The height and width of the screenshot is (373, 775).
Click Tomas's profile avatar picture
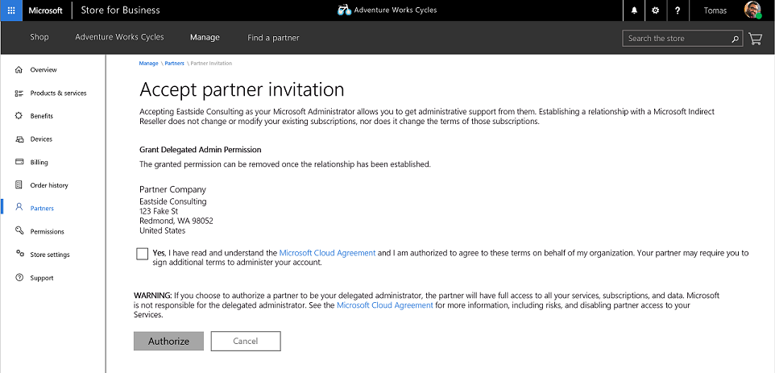[x=752, y=10]
